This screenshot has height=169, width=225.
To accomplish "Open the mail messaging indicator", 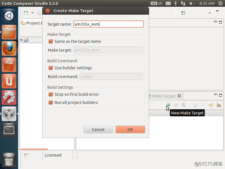I will coord(168,3).
